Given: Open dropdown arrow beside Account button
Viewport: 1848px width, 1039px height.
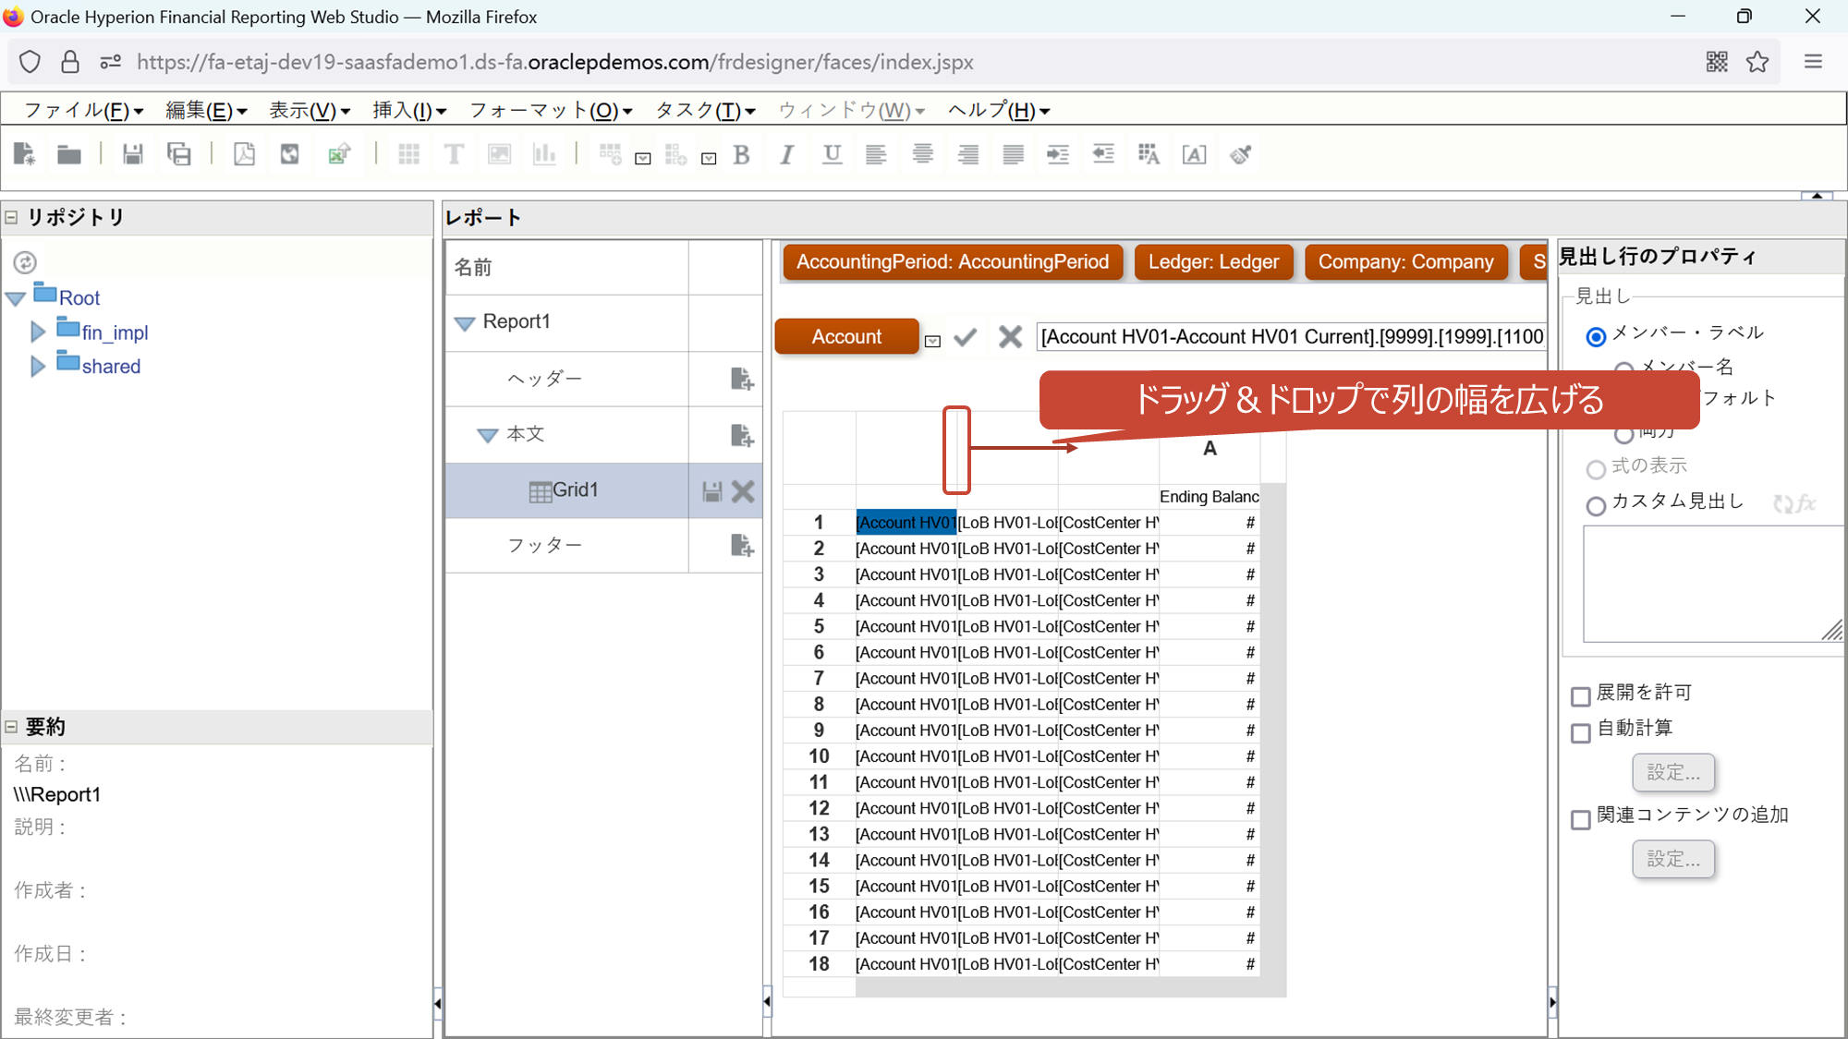Looking at the screenshot, I should (933, 341).
